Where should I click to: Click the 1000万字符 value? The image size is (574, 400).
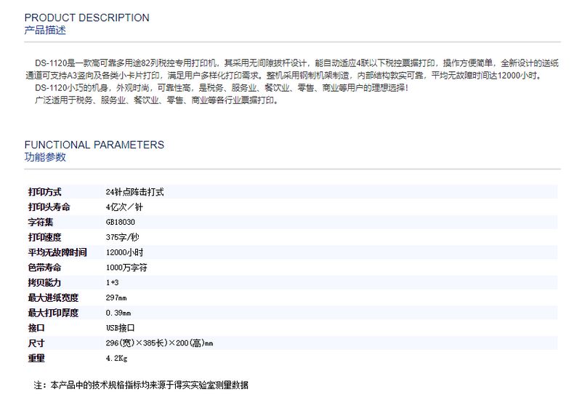tap(126, 268)
